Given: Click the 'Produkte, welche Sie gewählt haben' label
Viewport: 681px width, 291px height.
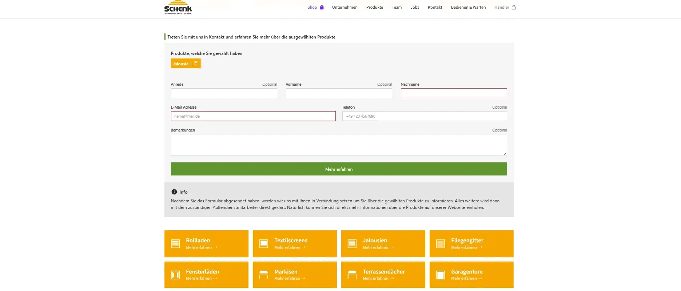Looking at the screenshot, I should tap(206, 53).
